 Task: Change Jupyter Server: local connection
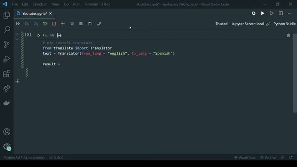[x=251, y=24]
